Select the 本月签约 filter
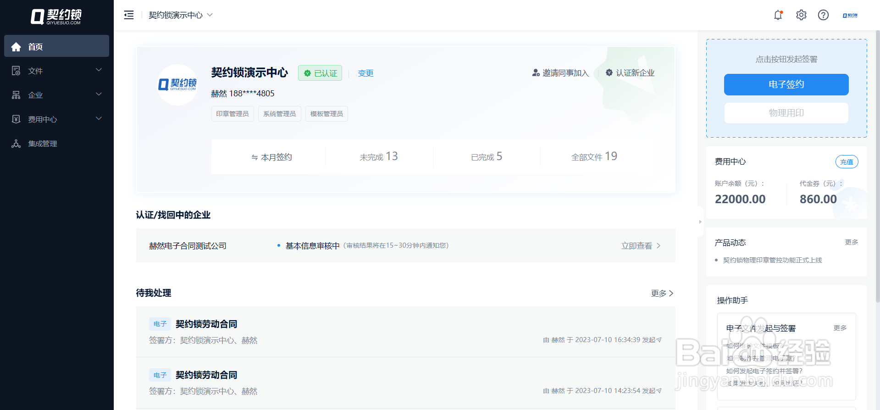 click(x=271, y=157)
